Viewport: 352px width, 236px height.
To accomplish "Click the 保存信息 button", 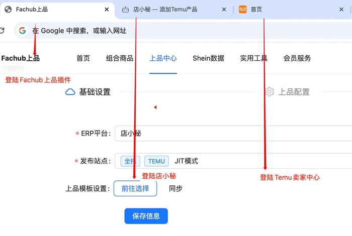I will click(146, 216).
